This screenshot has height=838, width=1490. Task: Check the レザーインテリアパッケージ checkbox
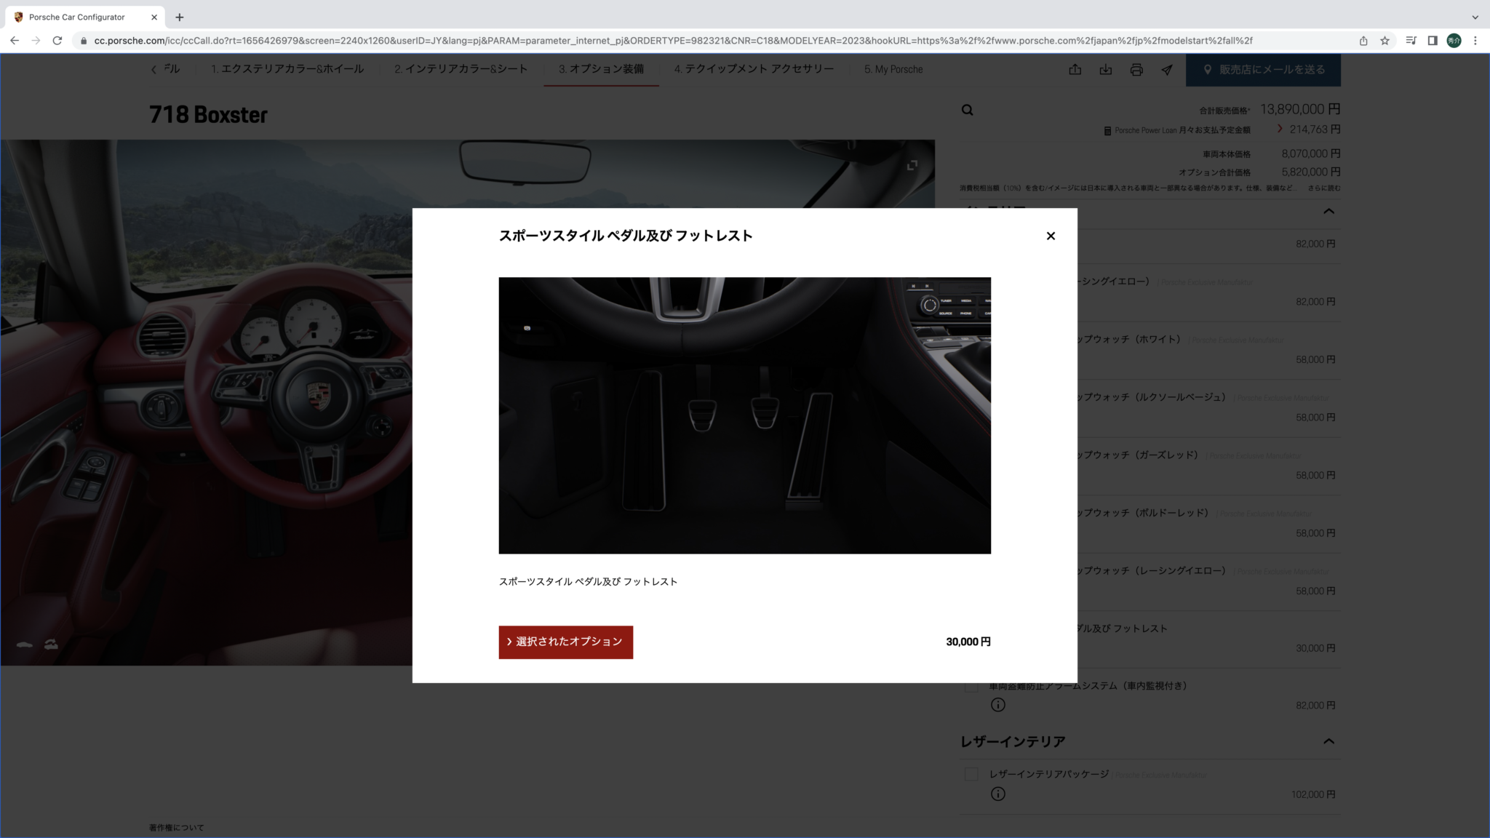click(971, 774)
